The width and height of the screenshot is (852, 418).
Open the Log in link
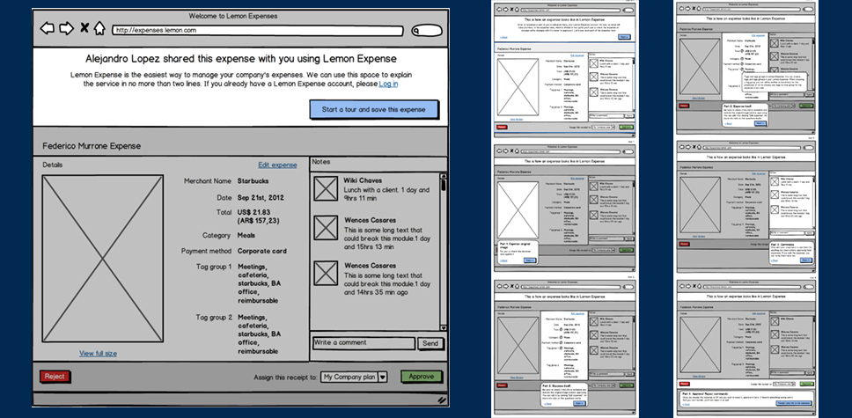click(388, 84)
